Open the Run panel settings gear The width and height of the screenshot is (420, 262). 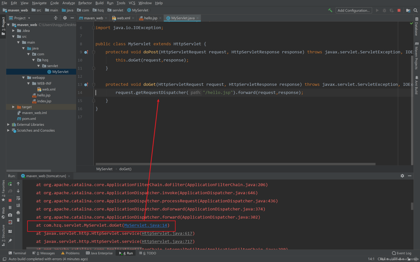[402, 176]
